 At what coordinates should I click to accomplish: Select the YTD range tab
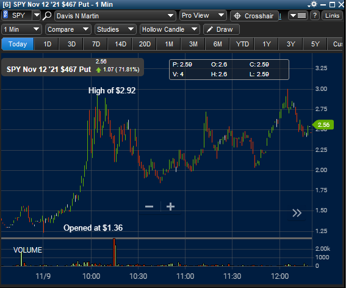(242, 44)
